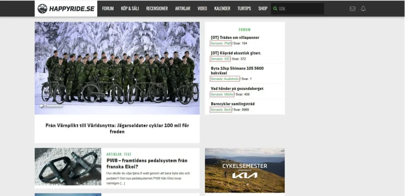Select Artiklar in the top menu
405x196 pixels.
[182, 9]
